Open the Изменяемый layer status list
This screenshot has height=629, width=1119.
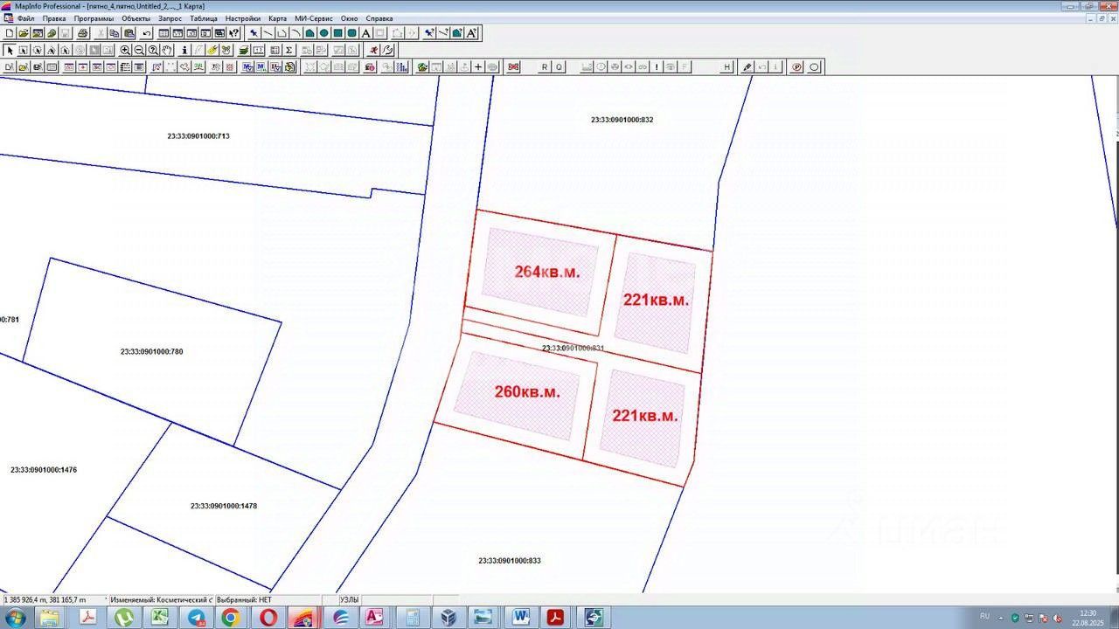pyautogui.click(x=161, y=600)
